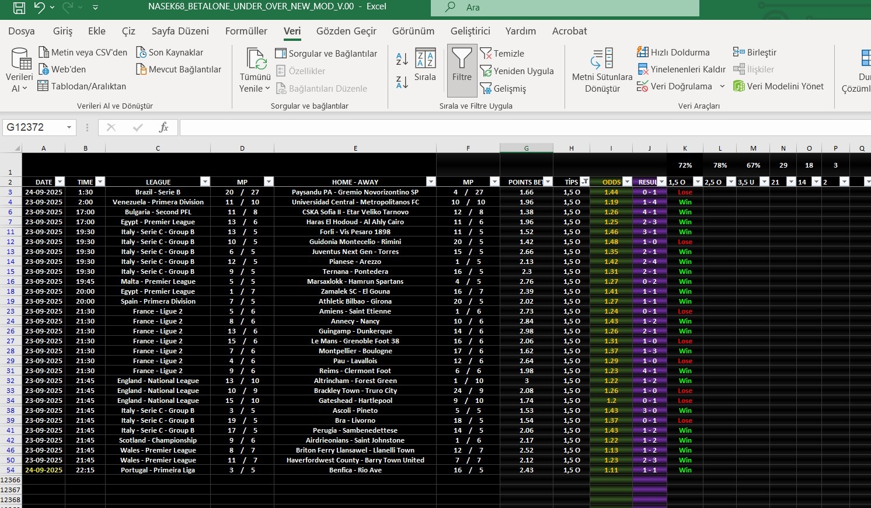Click Sort Z to A descending icon
Viewport: 871px width, 508px height.
tap(402, 82)
